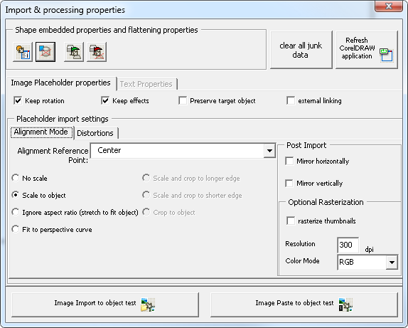
Task: Close the Import & processing properties dialog
Action: (389, 6)
